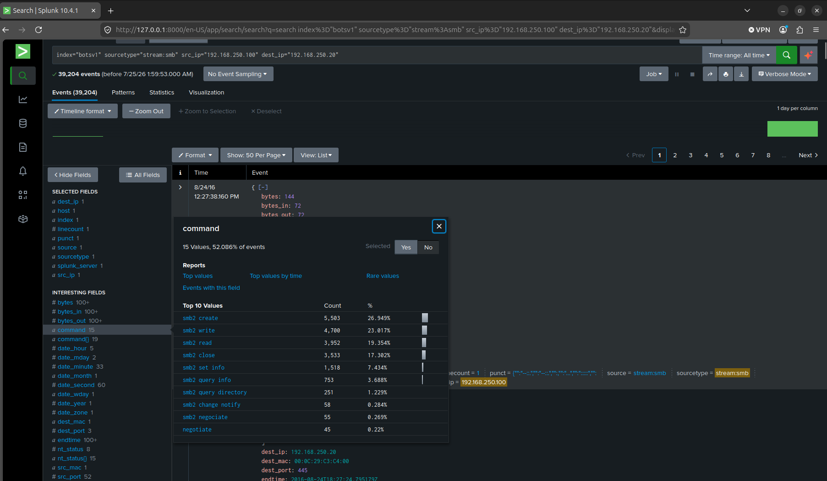Open a new browser tab
The height and width of the screenshot is (481, 827).
pos(110,11)
